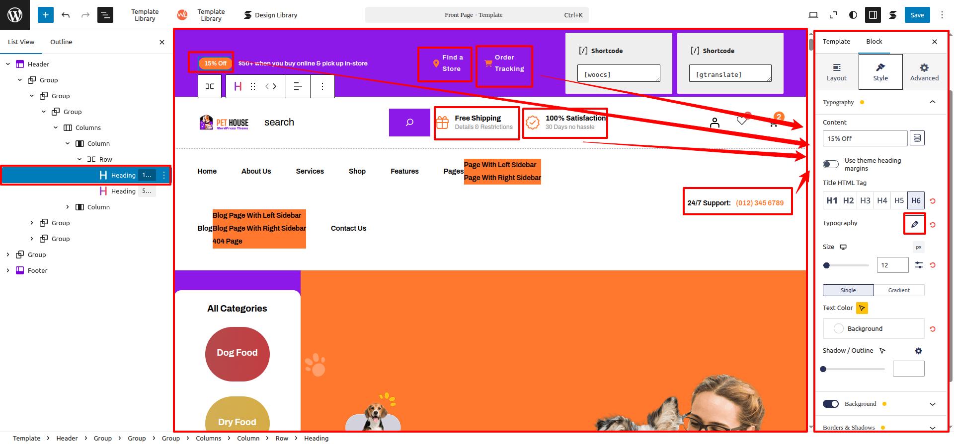Open the Typography edit pencil icon
The width and height of the screenshot is (954, 444).
[914, 224]
